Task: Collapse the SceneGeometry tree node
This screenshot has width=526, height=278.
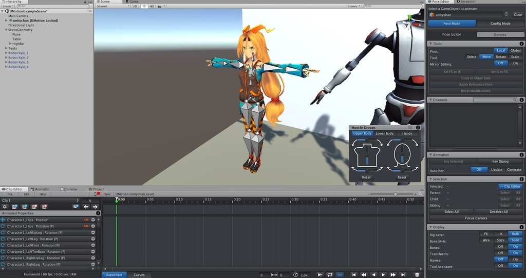Action: (6, 30)
